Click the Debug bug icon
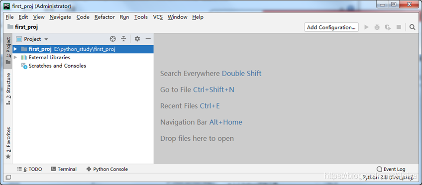Image resolution: width=422 pixels, height=185 pixels. (x=377, y=27)
